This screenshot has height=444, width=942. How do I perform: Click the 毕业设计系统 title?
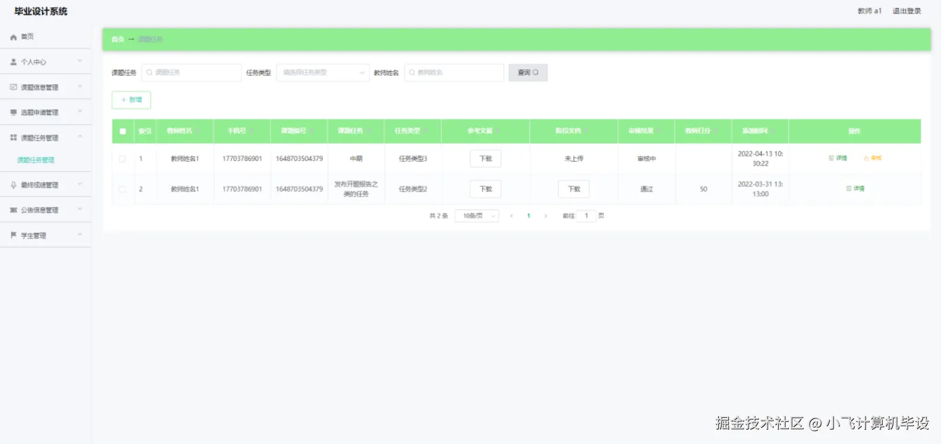tap(41, 11)
